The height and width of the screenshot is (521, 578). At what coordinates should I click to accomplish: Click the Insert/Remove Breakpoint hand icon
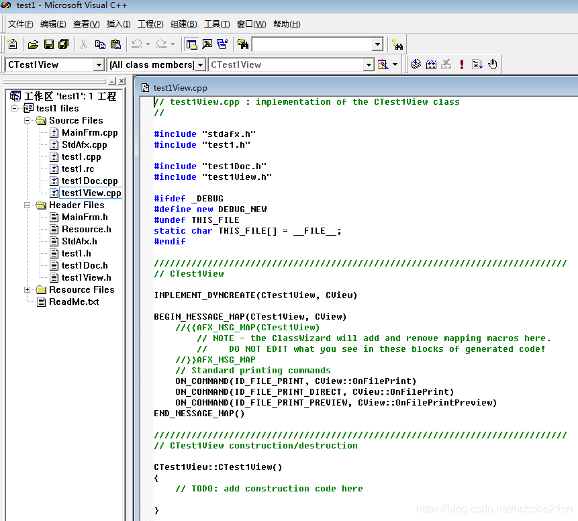coord(493,64)
